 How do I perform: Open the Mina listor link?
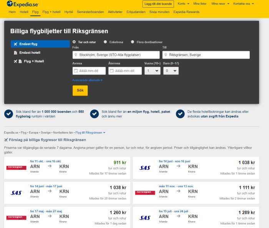coord(200,3)
